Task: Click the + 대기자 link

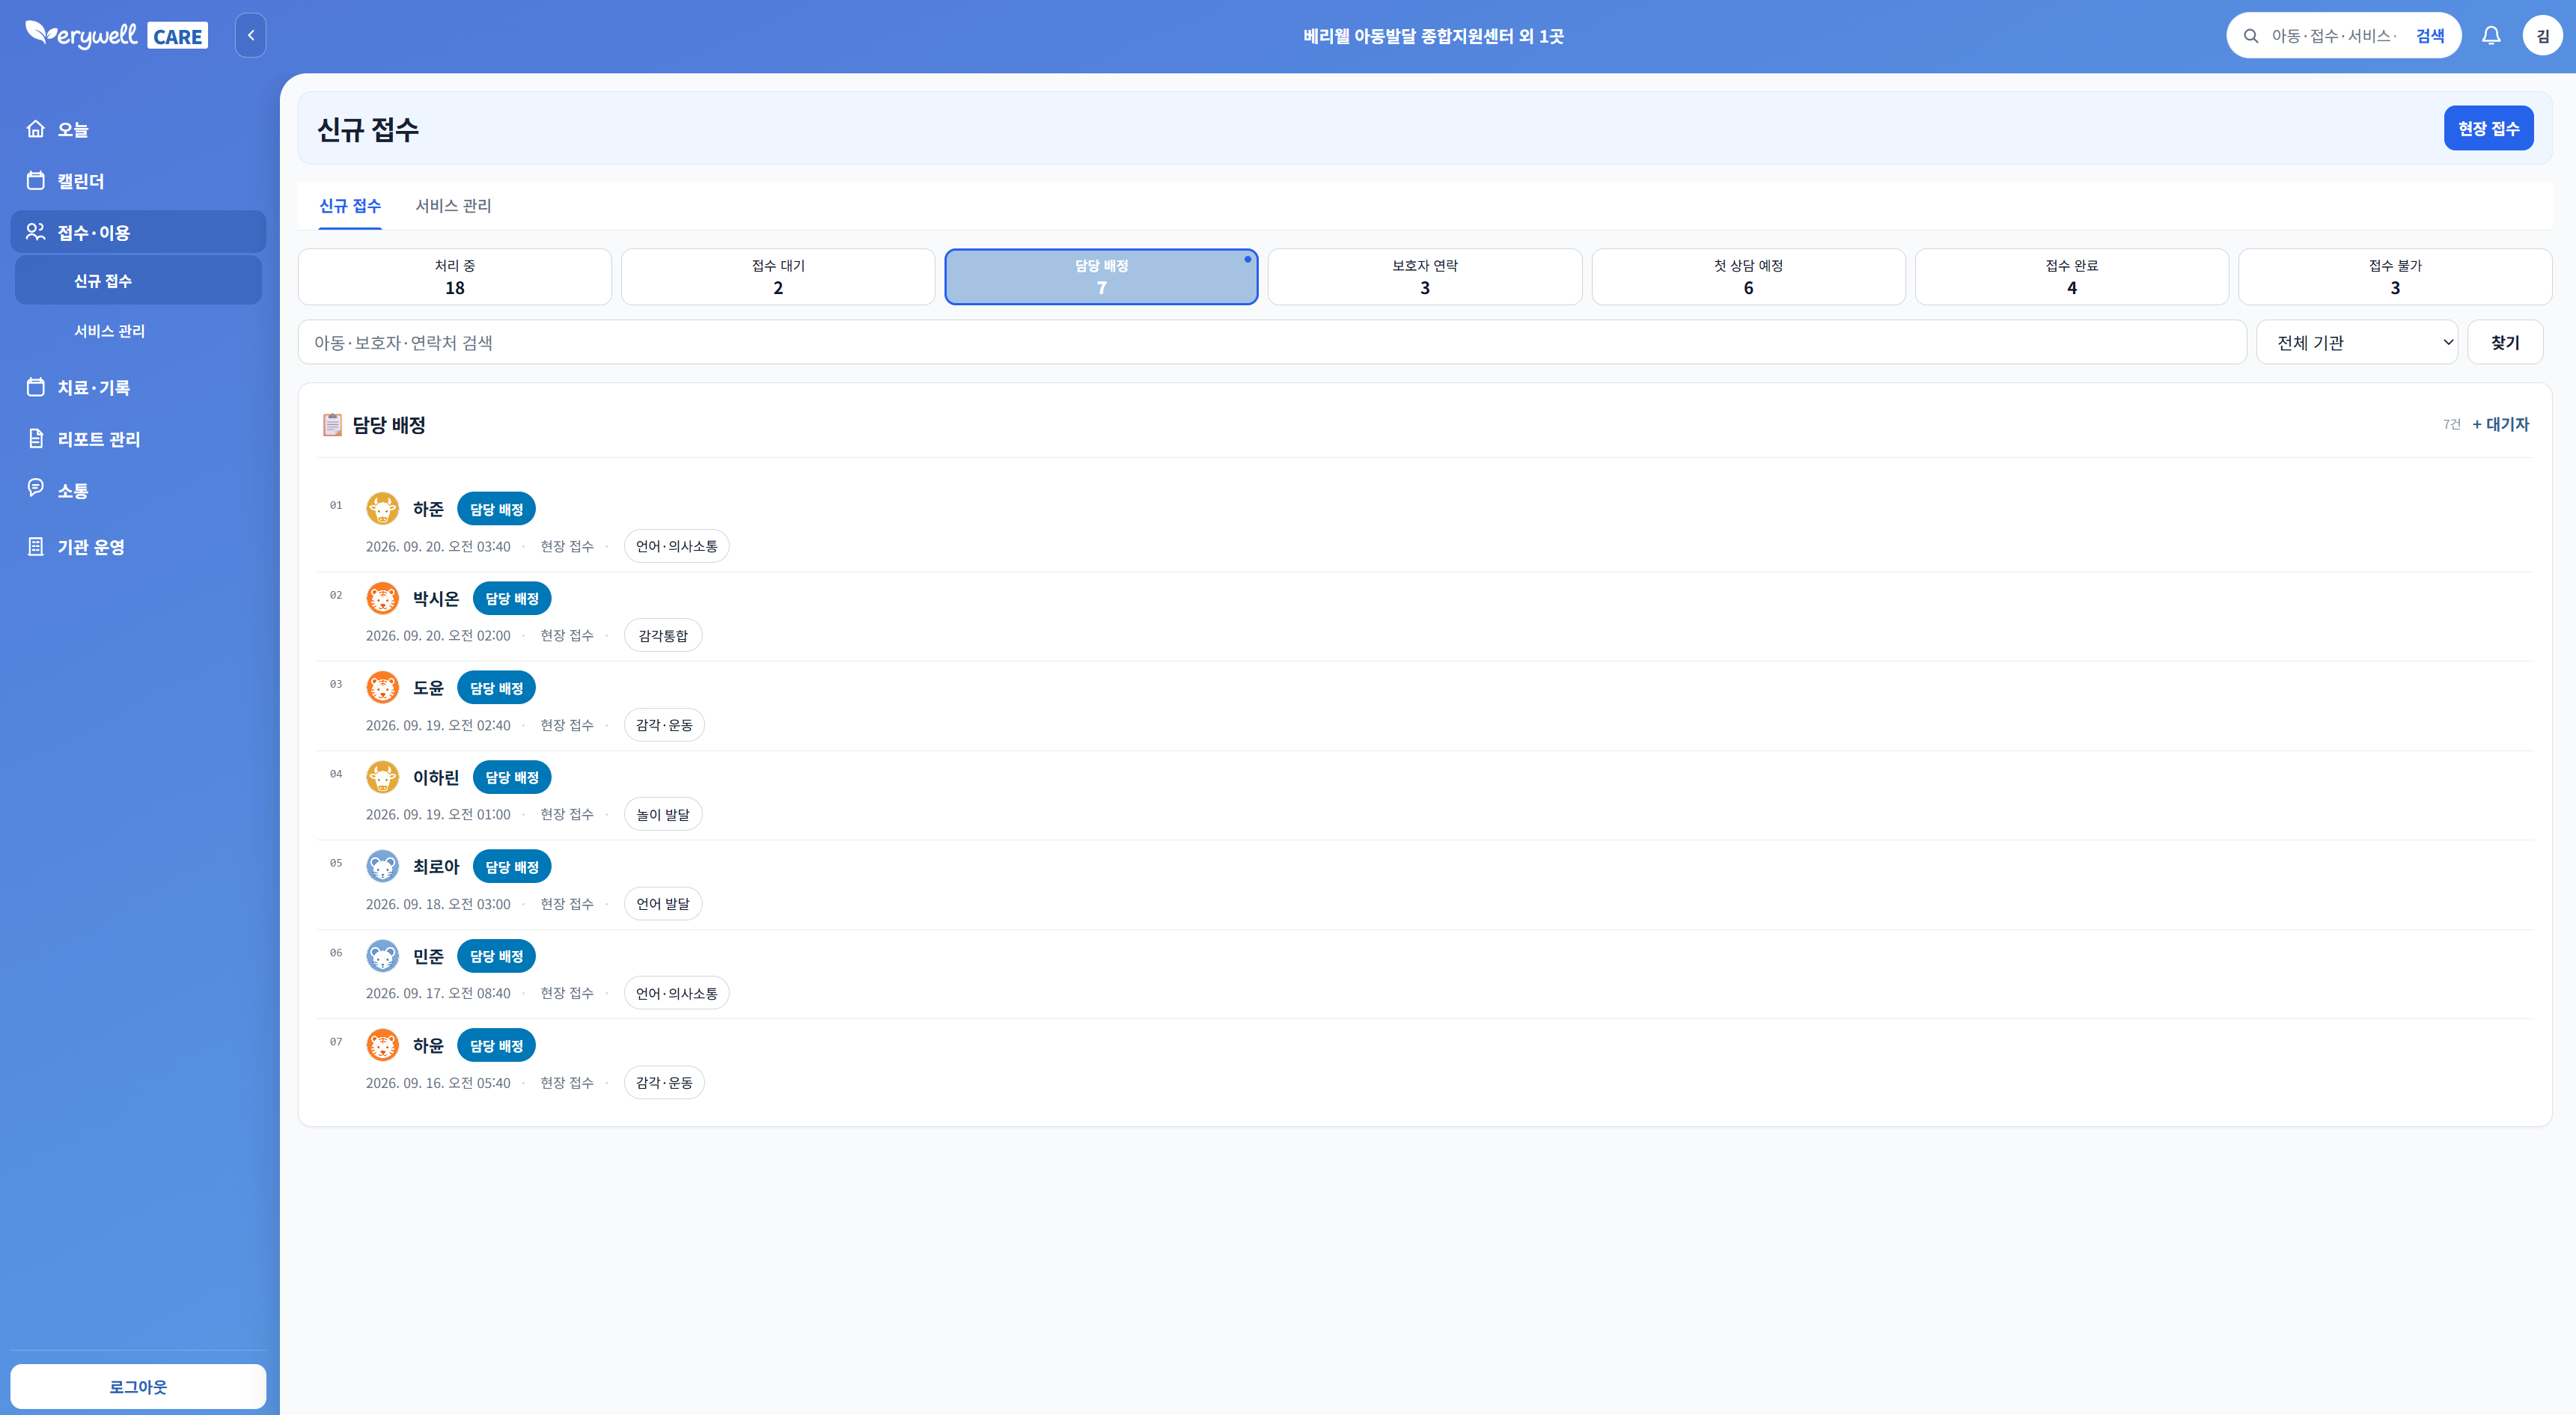Action: [2500, 424]
